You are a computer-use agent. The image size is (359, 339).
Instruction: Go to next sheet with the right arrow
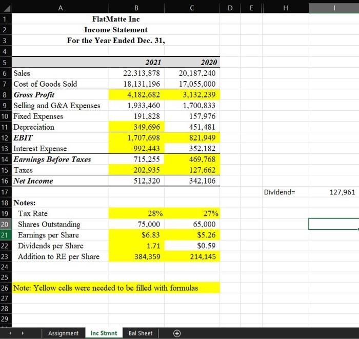point(23,333)
